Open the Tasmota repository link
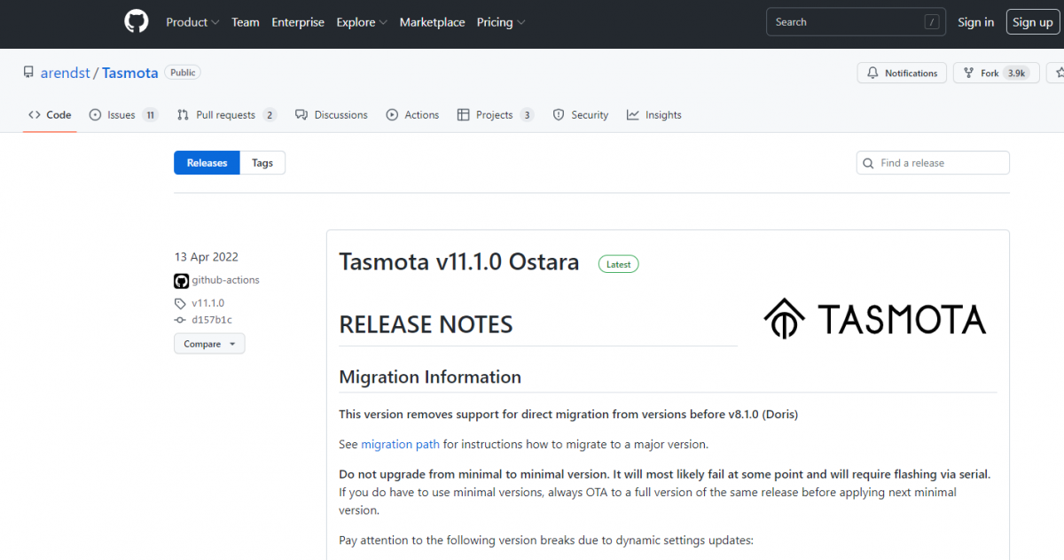 pos(129,73)
